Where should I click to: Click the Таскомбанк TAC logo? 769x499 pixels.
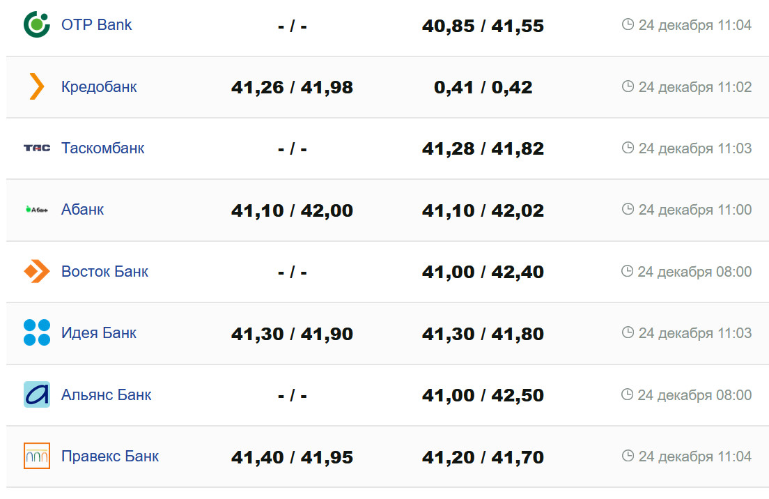[37, 148]
